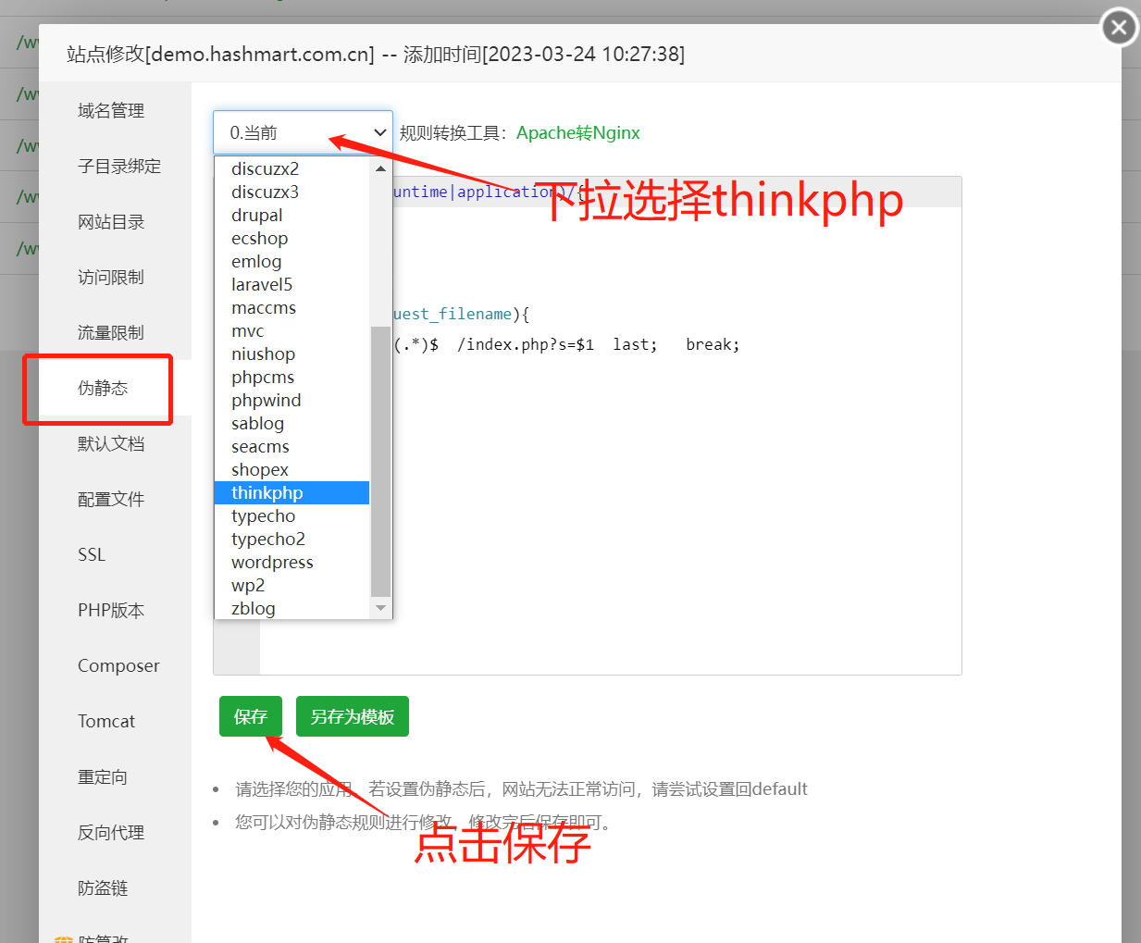Image resolution: width=1141 pixels, height=943 pixels.
Task: Open 默认文档 tab
Action: coord(115,443)
